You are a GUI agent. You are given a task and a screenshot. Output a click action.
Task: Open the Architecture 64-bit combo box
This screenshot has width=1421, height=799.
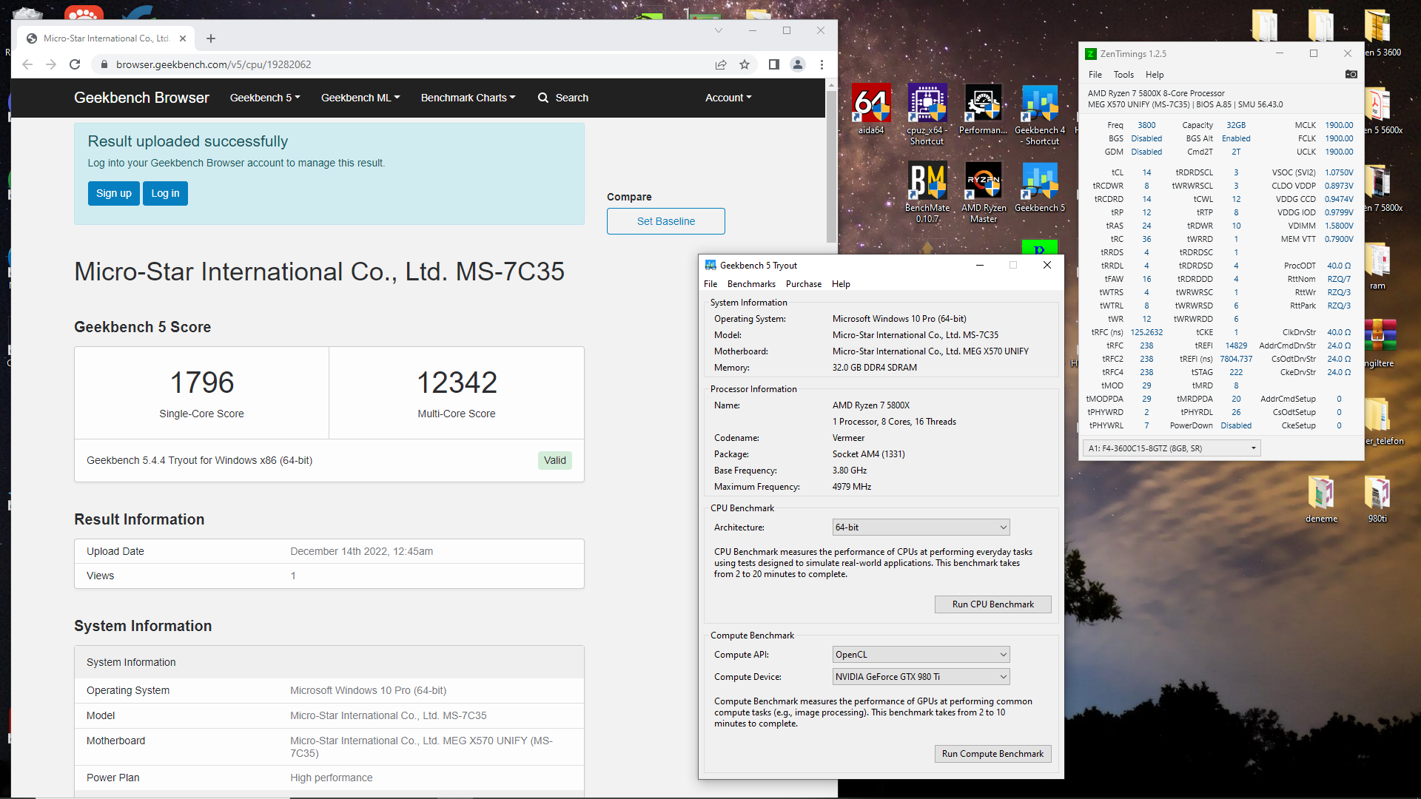pyautogui.click(x=921, y=527)
